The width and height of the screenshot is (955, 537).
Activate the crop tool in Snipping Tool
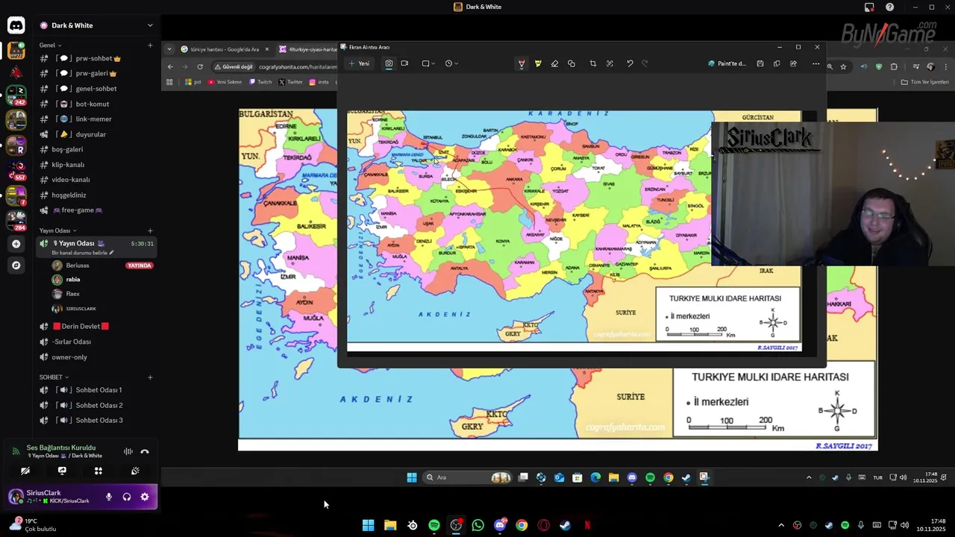tap(593, 63)
